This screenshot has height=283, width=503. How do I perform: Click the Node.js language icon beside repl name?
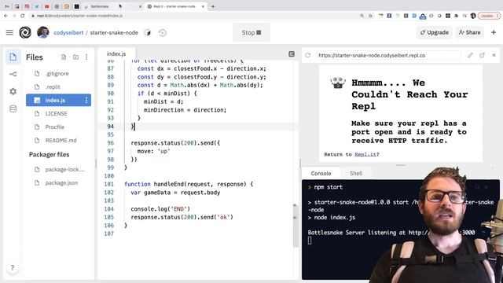pyautogui.click(x=148, y=33)
